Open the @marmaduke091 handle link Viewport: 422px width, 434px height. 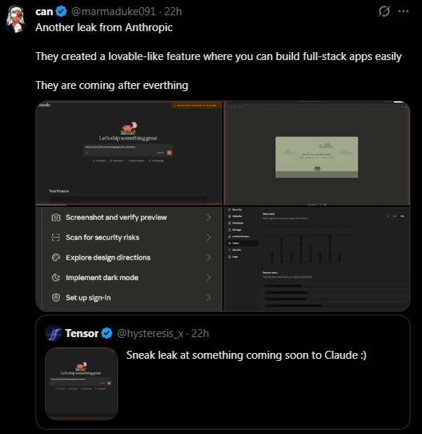pos(114,12)
